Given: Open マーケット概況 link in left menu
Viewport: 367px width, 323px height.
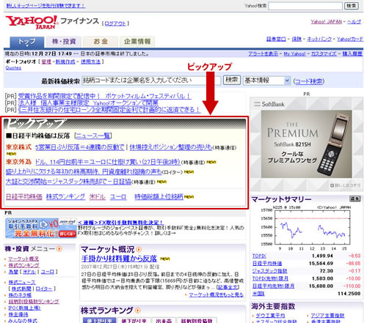Looking at the screenshot, I should point(23,259).
